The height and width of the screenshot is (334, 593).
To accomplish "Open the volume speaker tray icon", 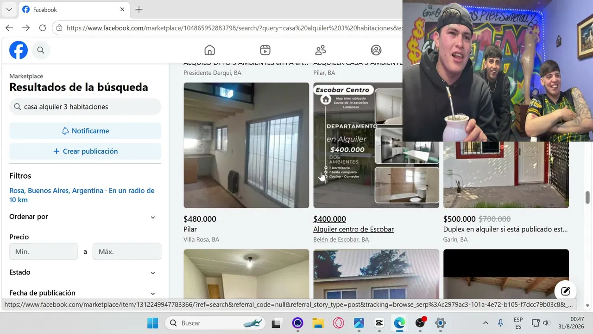I will point(546,323).
